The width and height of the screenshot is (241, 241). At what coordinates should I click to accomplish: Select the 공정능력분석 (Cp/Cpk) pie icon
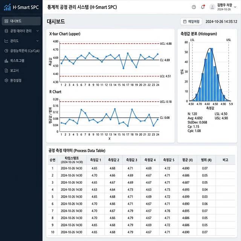click(6, 50)
